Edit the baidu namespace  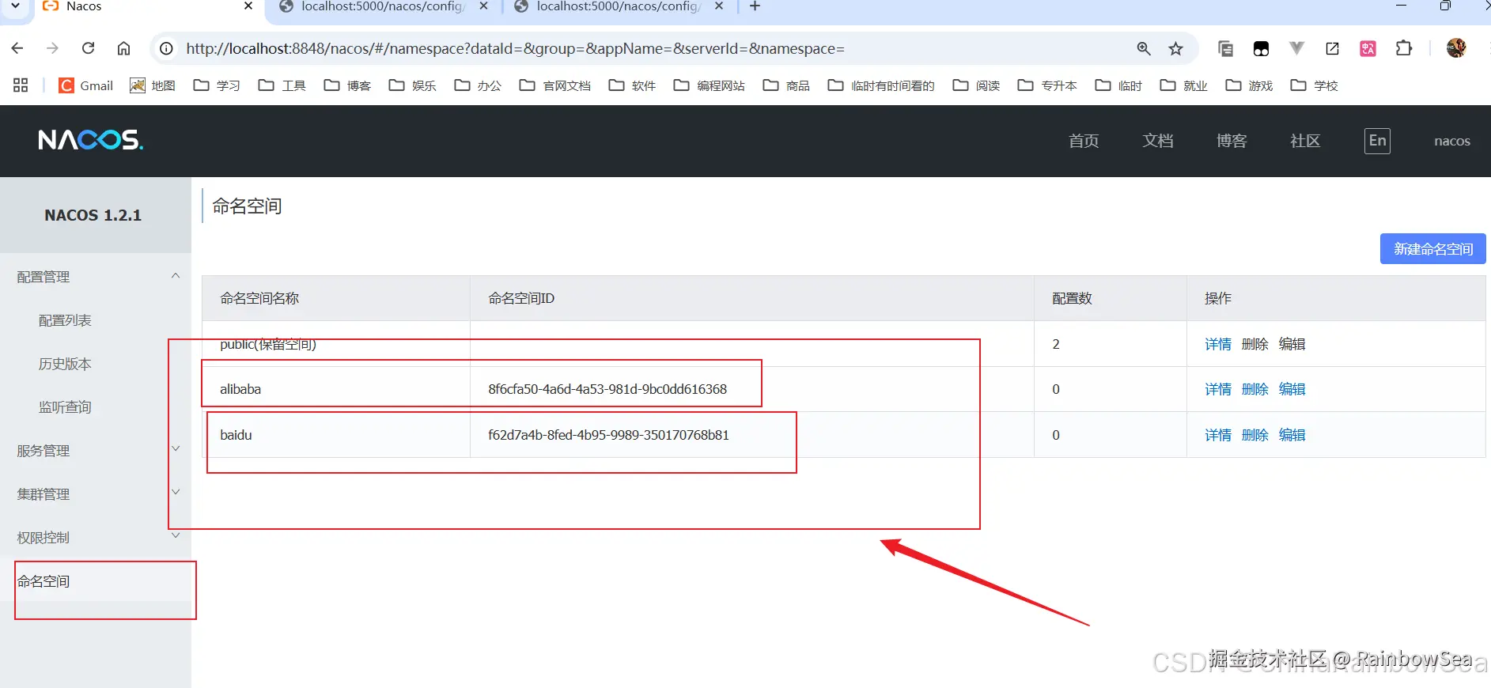(x=1292, y=435)
